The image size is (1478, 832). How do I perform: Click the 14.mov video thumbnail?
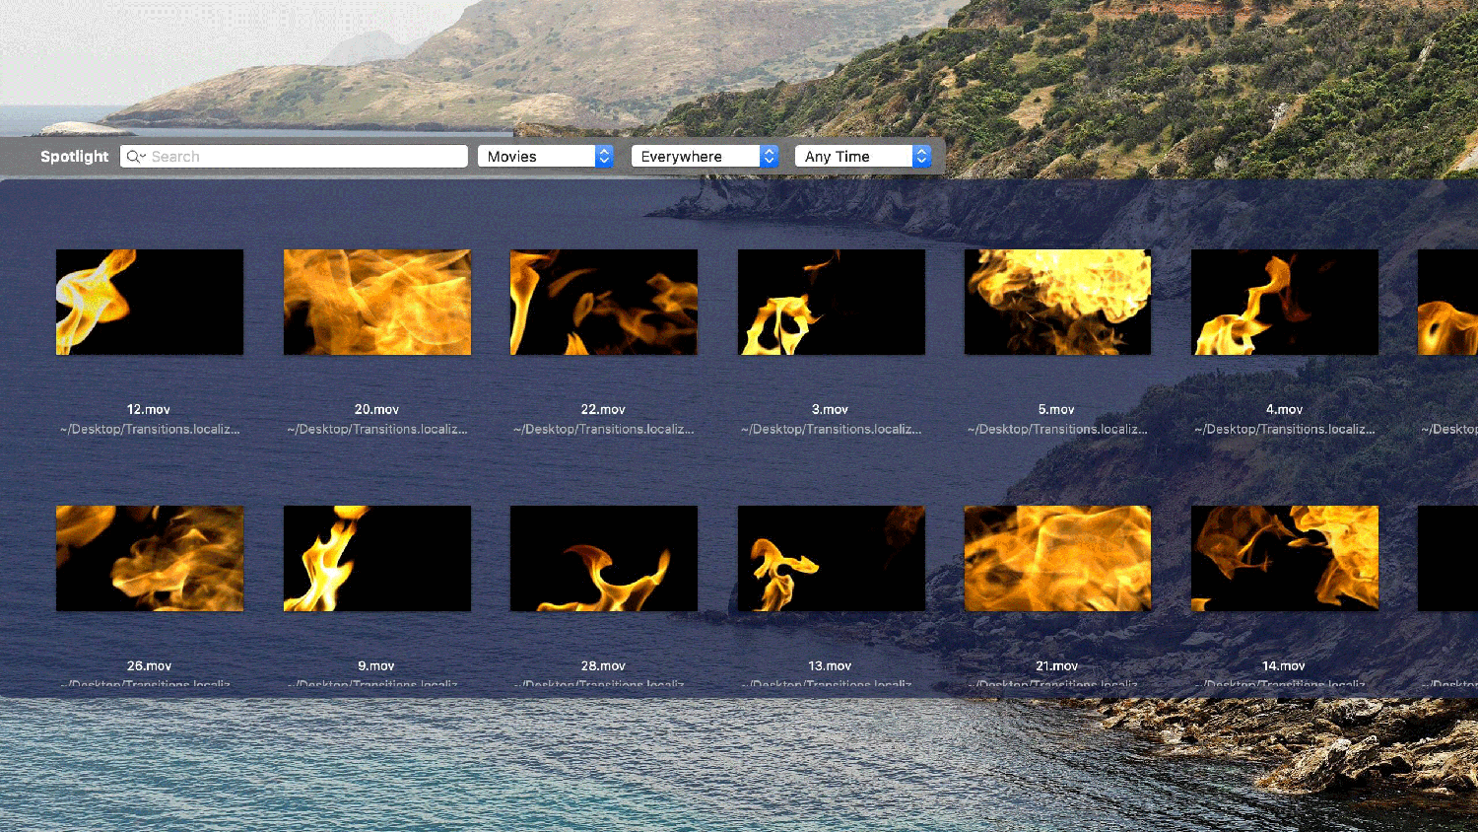coord(1284,558)
